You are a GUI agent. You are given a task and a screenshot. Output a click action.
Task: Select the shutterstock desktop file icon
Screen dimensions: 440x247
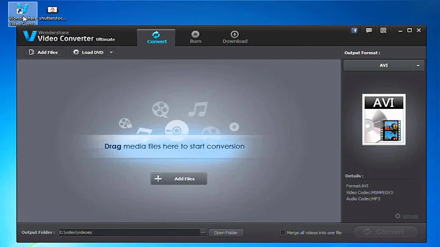click(53, 13)
